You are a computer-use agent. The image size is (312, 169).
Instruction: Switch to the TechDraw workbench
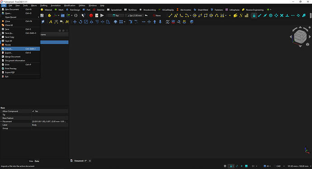pyautogui.click(x=131, y=10)
